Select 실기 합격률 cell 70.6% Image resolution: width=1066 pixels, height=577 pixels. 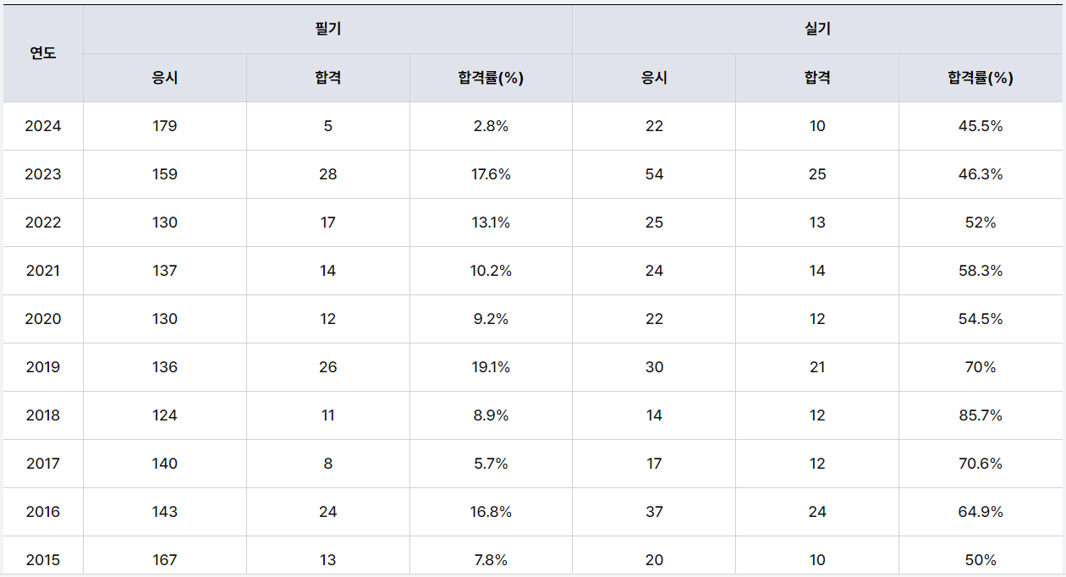[981, 464]
